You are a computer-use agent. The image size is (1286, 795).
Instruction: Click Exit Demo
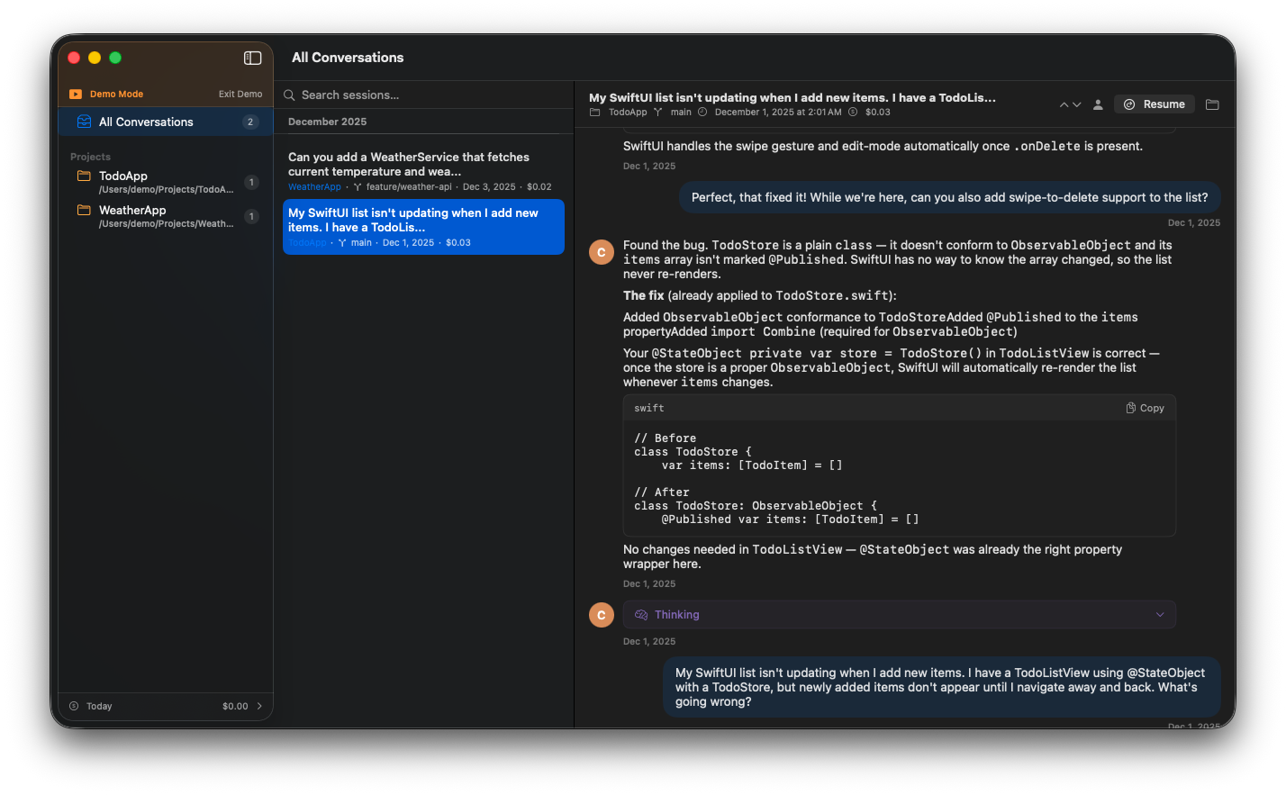[240, 93]
